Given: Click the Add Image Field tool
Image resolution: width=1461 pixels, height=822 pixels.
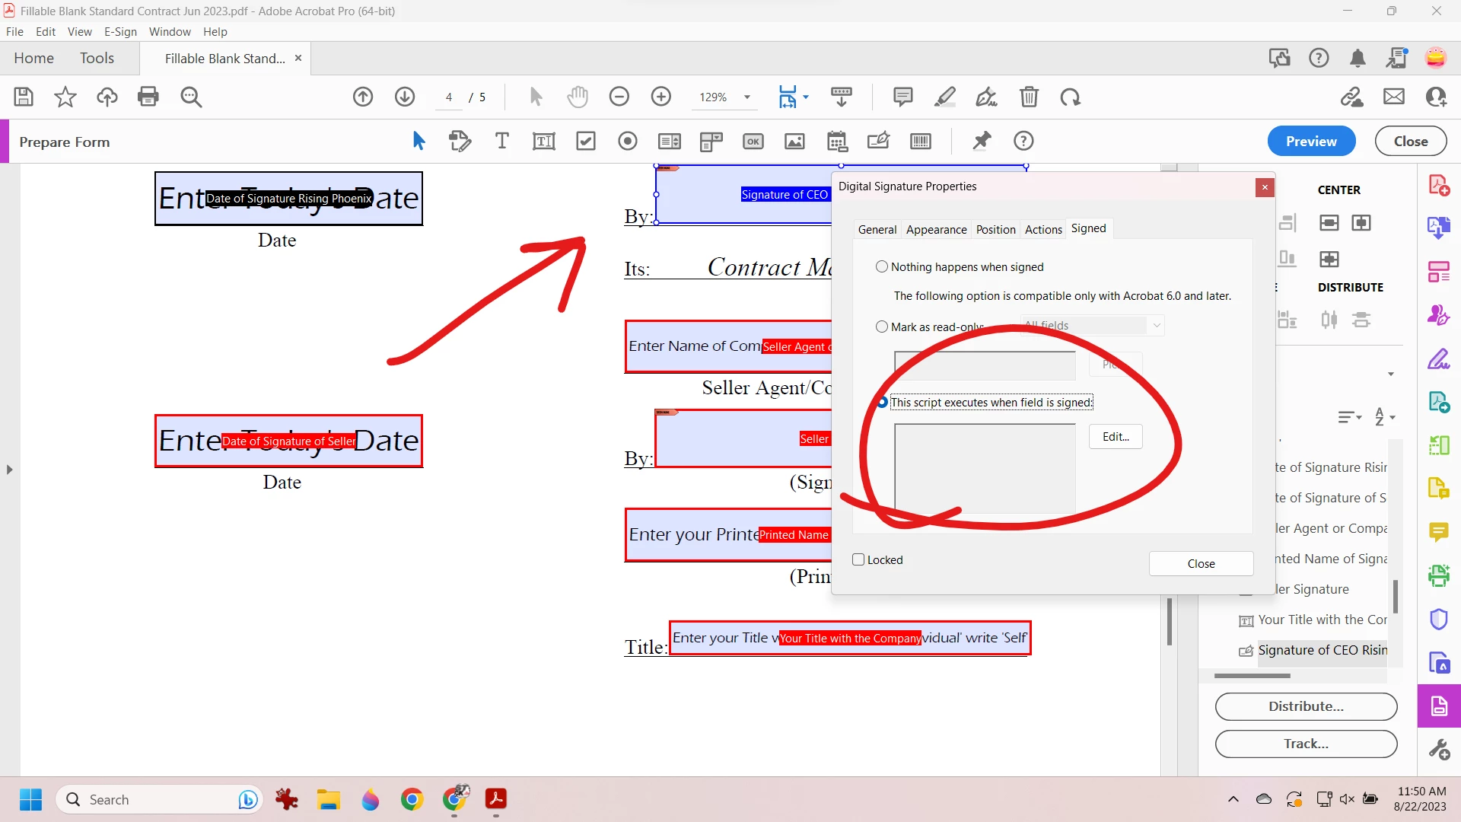Looking at the screenshot, I should coord(794,142).
